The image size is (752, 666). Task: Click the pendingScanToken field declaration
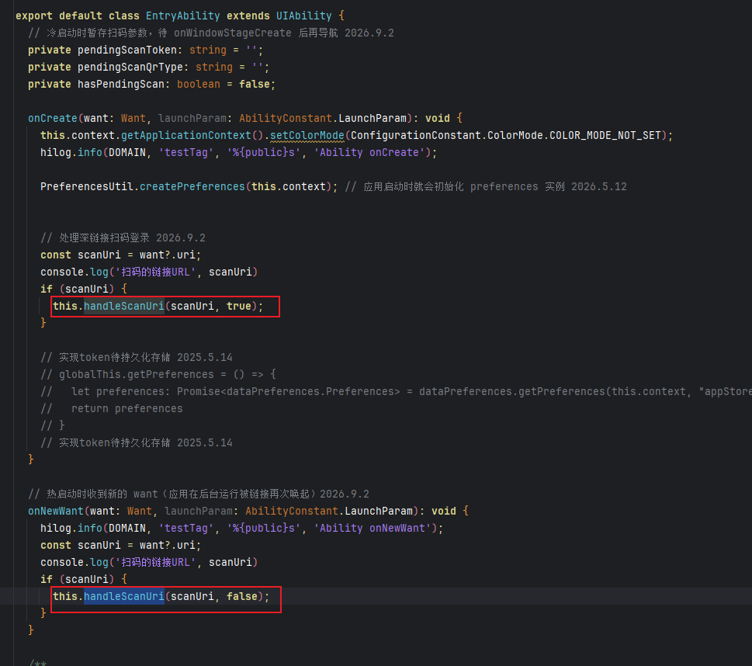coord(145,50)
